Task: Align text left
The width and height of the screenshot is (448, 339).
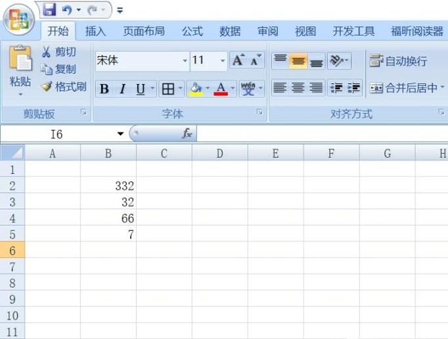Action: 279,88
